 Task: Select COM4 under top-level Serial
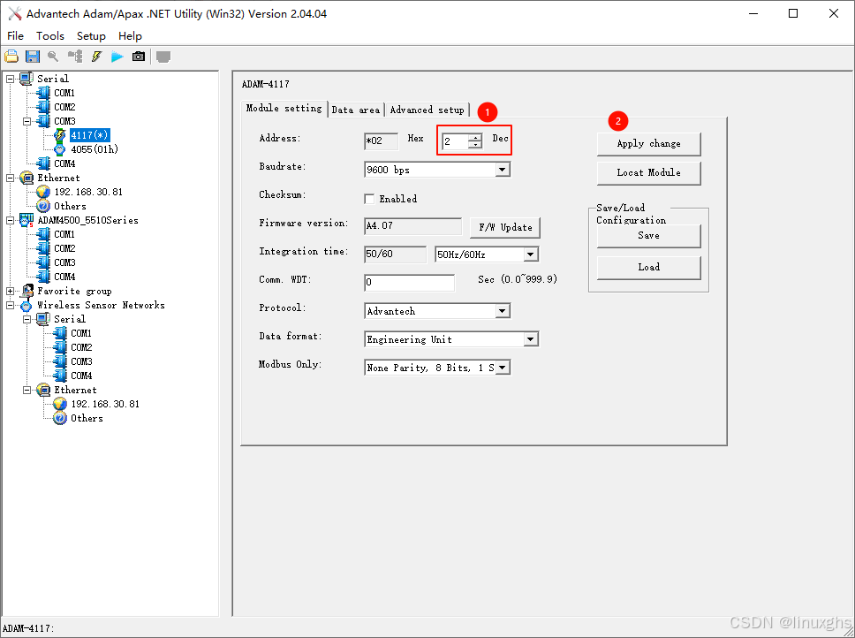pos(64,163)
